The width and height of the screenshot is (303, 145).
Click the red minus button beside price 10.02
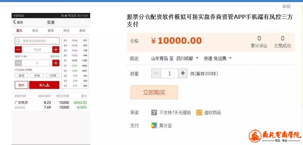click(x=18, y=50)
